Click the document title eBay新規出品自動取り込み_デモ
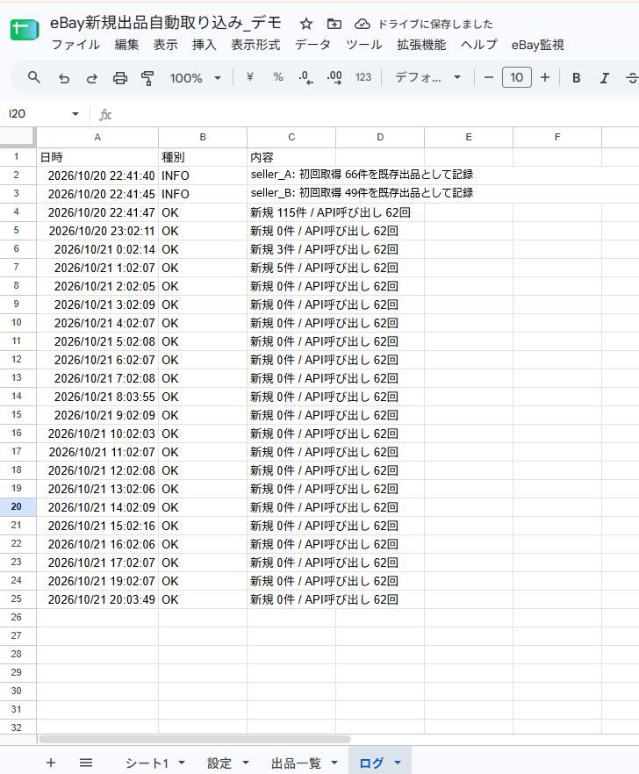Image resolution: width=639 pixels, height=774 pixels. (x=165, y=23)
